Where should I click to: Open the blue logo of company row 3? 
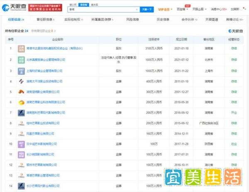click(x=21, y=71)
